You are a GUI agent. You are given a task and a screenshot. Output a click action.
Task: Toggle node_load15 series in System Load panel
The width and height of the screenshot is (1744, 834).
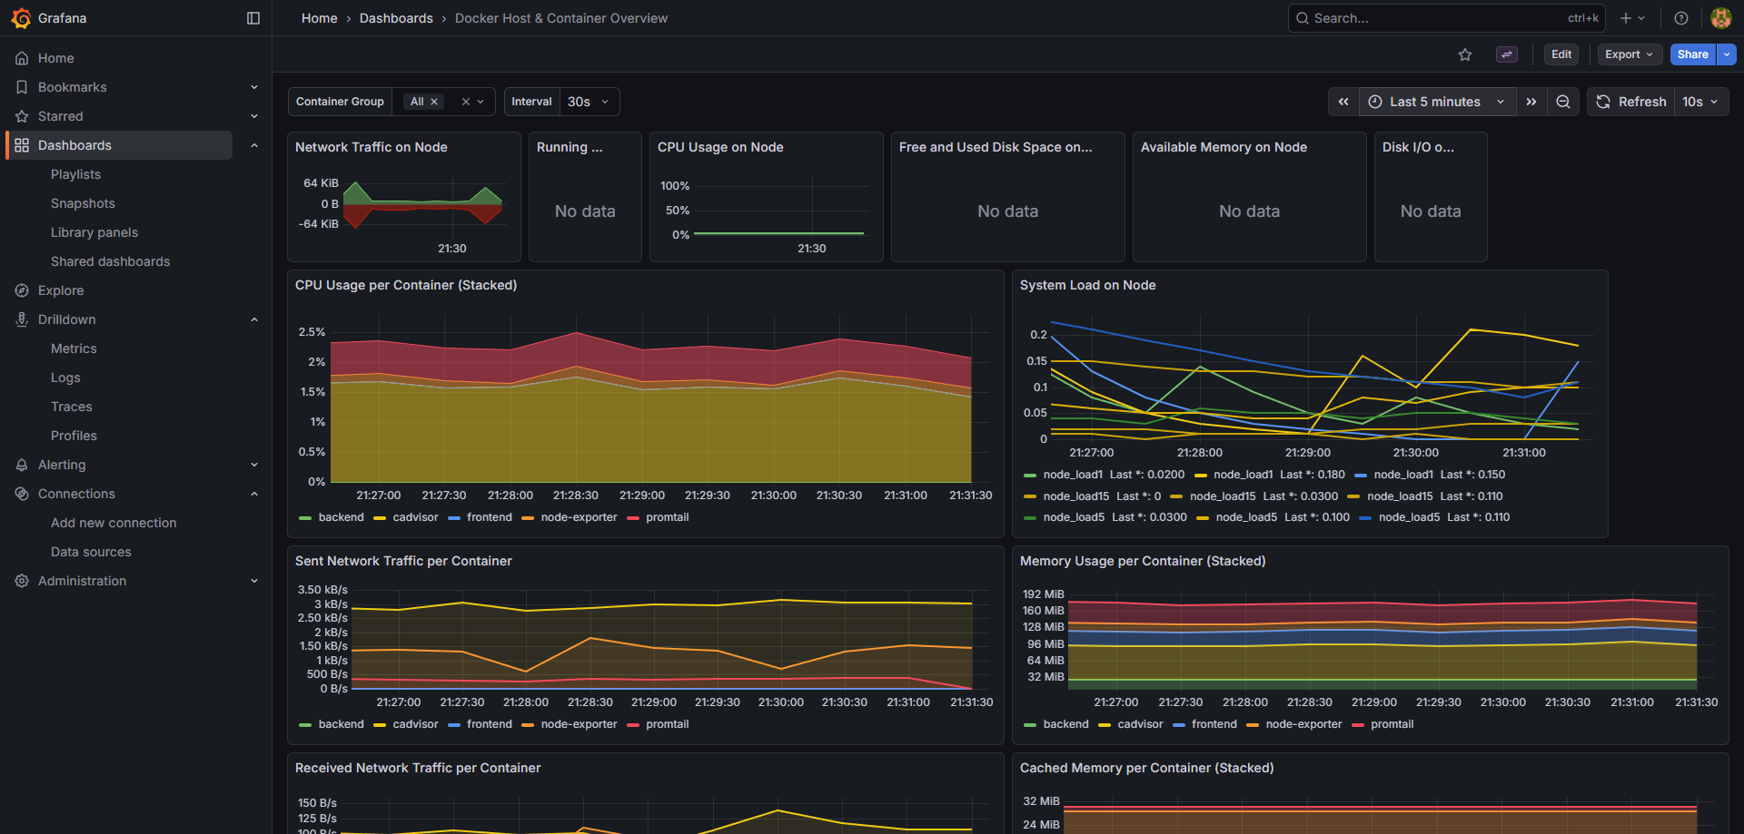click(x=1076, y=495)
